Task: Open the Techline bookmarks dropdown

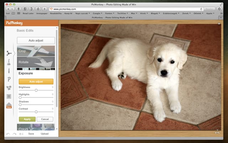Action: pos(123,13)
